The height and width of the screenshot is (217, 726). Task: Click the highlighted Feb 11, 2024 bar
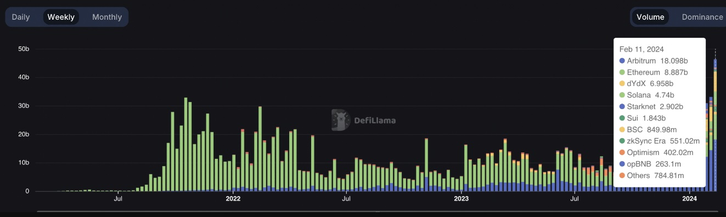715,125
